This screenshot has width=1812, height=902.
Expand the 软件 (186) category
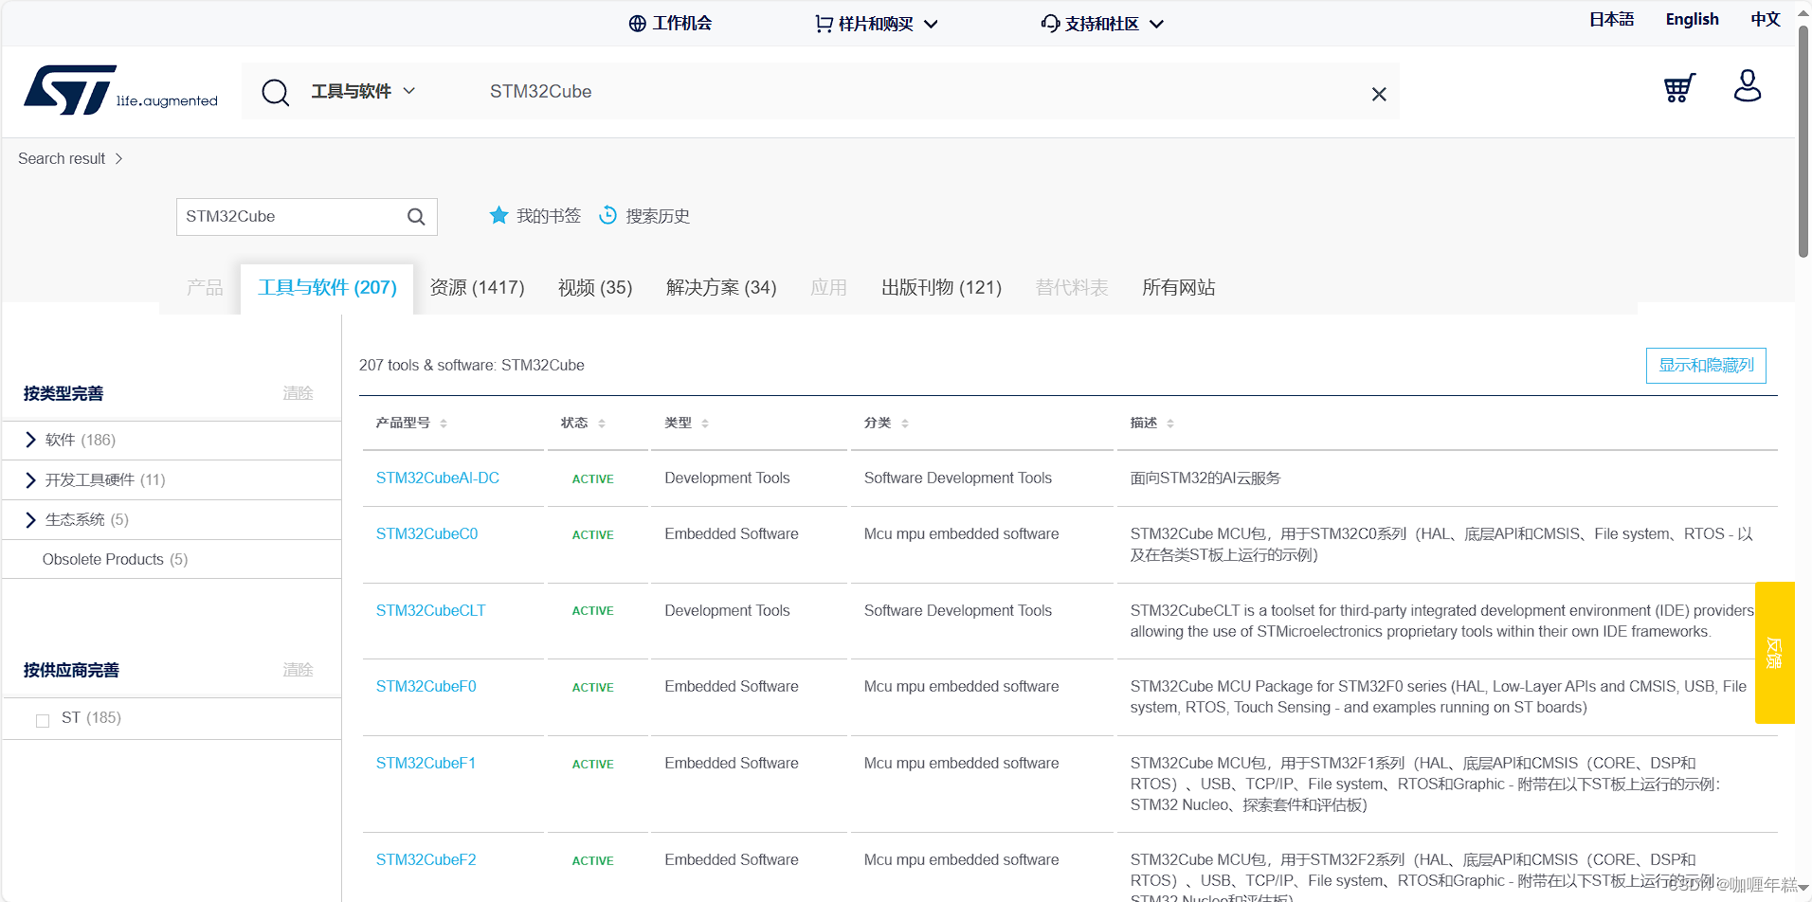(x=30, y=440)
